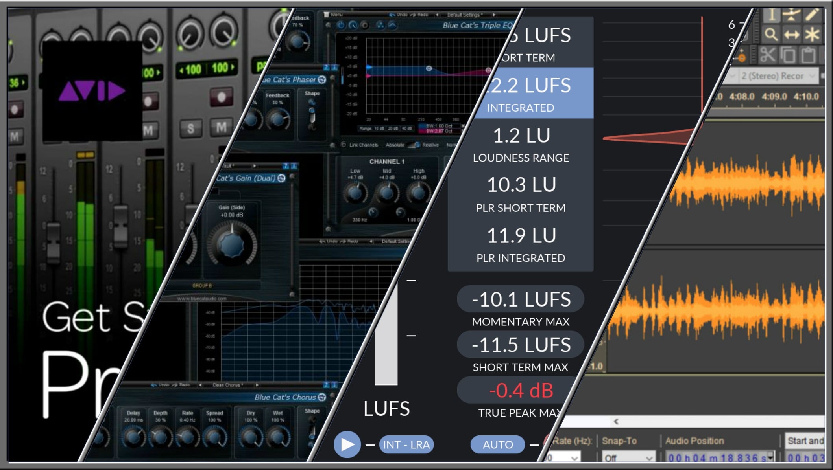
Task: Click the INT - LRA button
Action: pos(406,444)
